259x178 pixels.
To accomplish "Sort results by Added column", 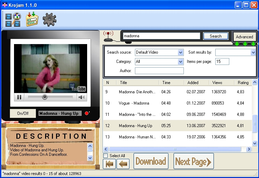I will [196, 83].
